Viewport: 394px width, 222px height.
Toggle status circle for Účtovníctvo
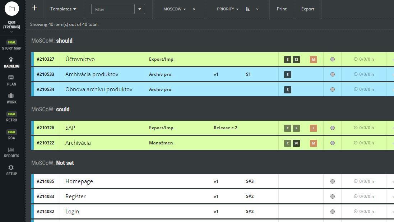pos(332,59)
